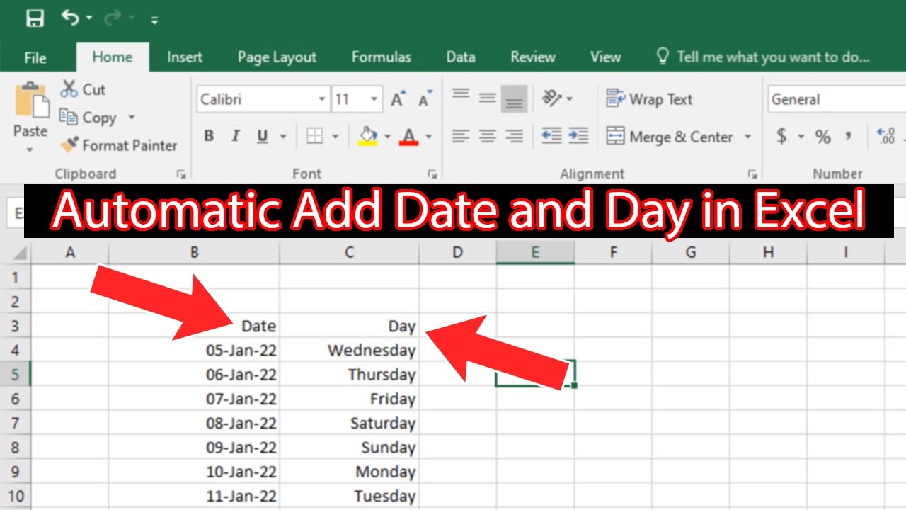Select the Format Painter button
The width and height of the screenshot is (906, 510).
coord(118,145)
